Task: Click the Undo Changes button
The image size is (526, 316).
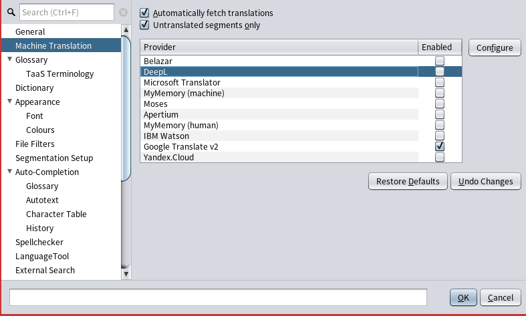Action: coord(486,181)
